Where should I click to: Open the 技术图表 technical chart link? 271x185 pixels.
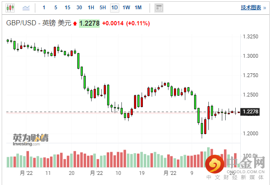250,8
